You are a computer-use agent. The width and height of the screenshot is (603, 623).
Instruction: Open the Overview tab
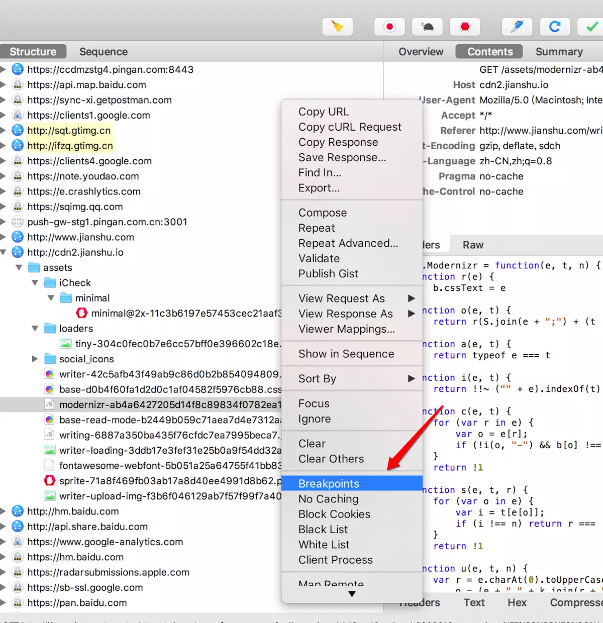pyautogui.click(x=421, y=52)
